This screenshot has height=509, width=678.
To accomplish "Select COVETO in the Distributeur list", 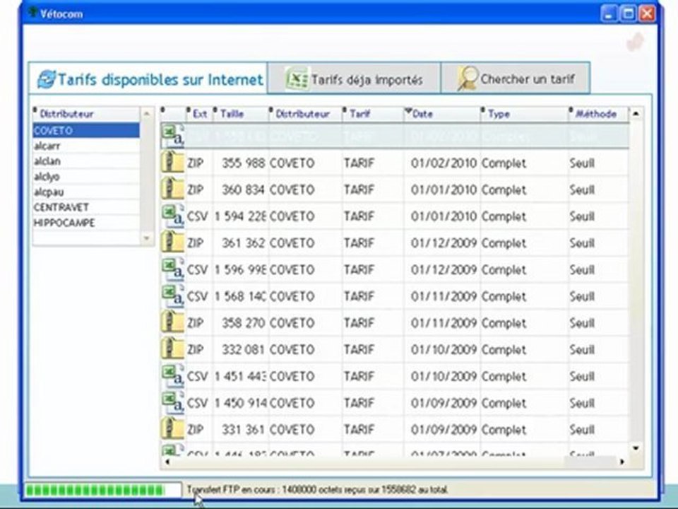I will tap(86, 130).
